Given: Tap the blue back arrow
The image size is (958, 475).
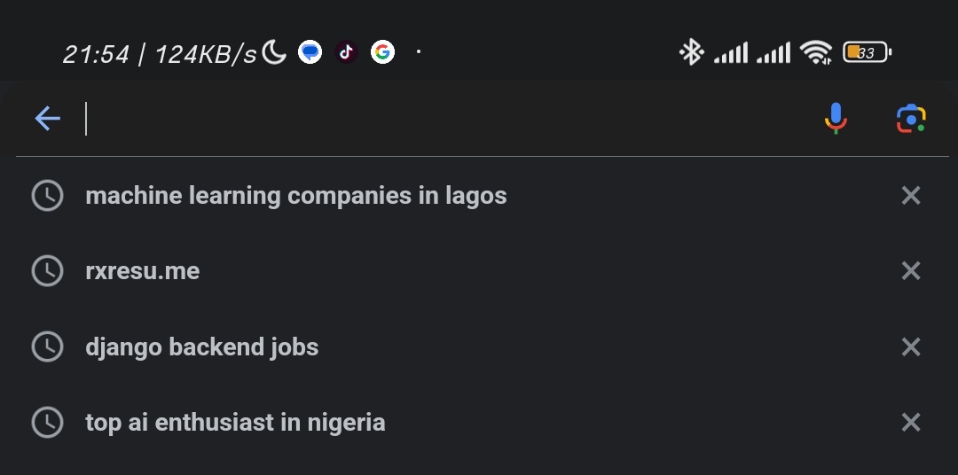Looking at the screenshot, I should coord(48,119).
